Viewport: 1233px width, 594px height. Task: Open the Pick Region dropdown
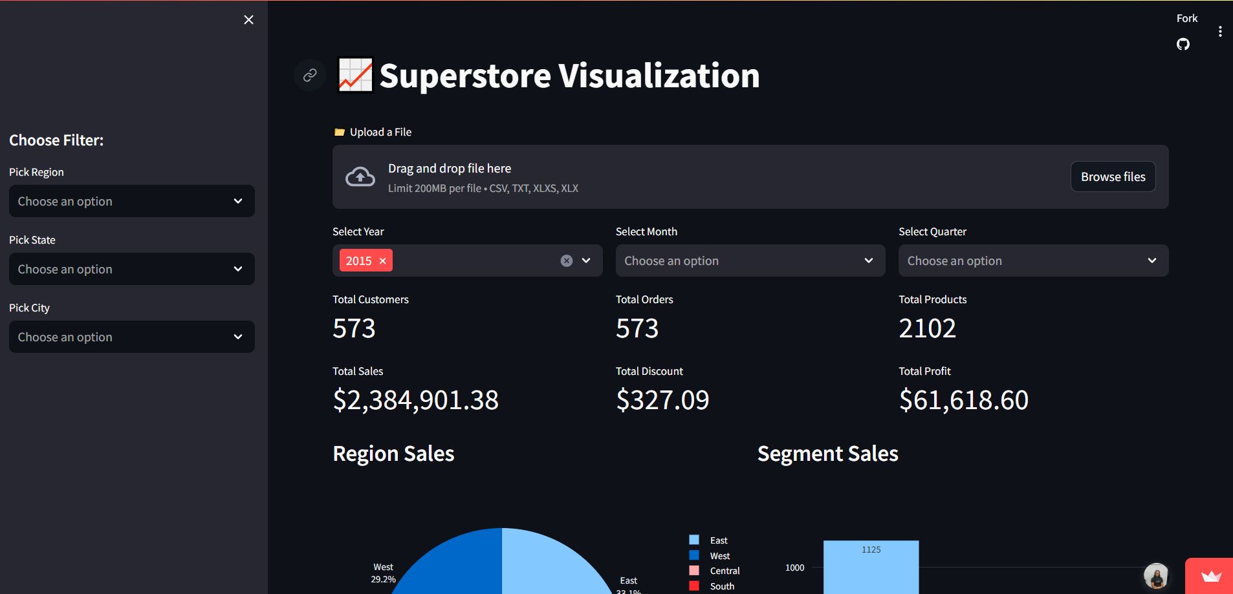[x=132, y=201]
